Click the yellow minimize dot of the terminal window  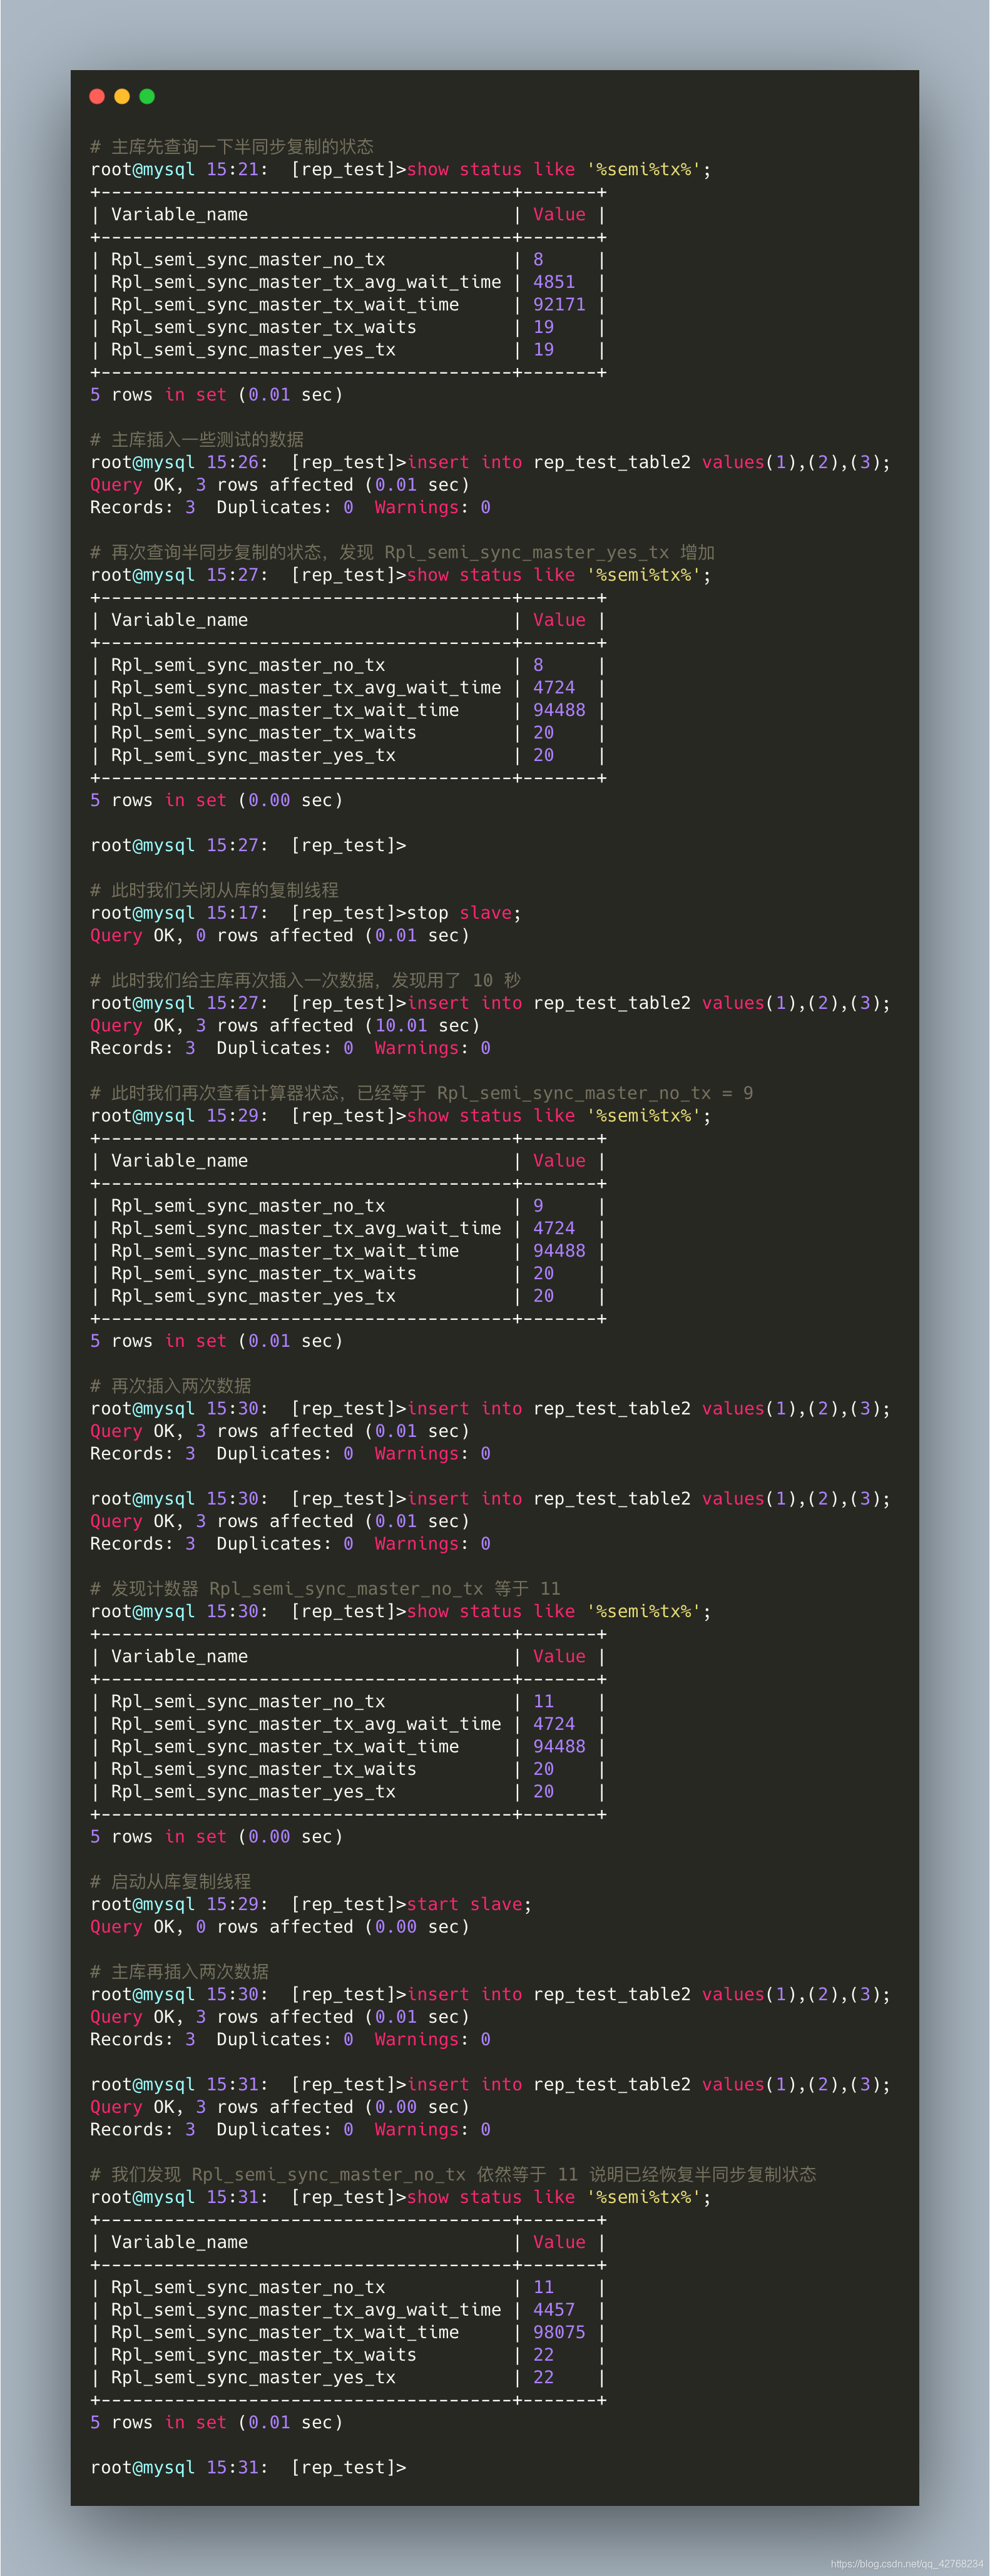[122, 96]
